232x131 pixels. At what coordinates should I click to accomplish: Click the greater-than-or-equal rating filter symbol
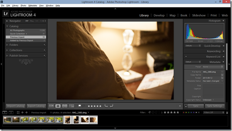[162, 113]
